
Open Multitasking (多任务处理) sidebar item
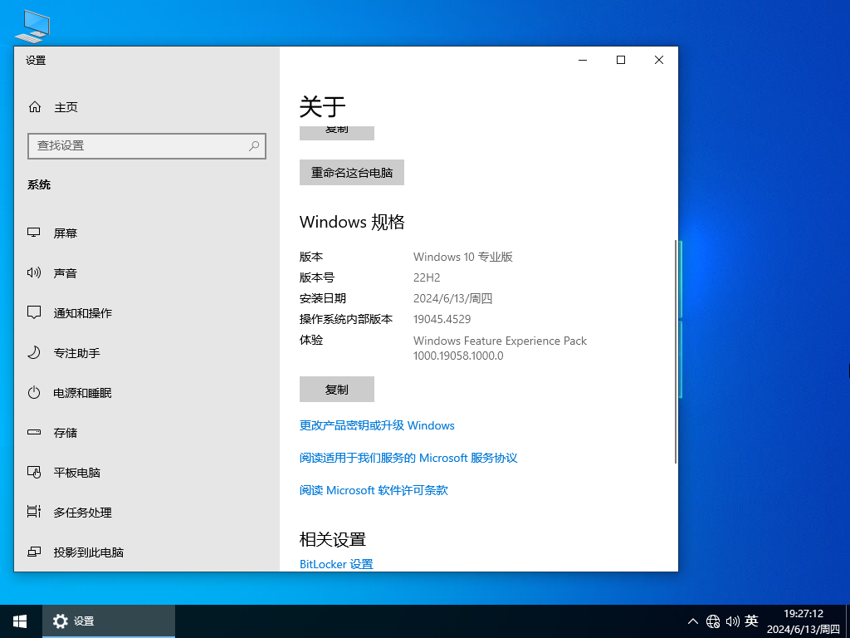click(82, 513)
